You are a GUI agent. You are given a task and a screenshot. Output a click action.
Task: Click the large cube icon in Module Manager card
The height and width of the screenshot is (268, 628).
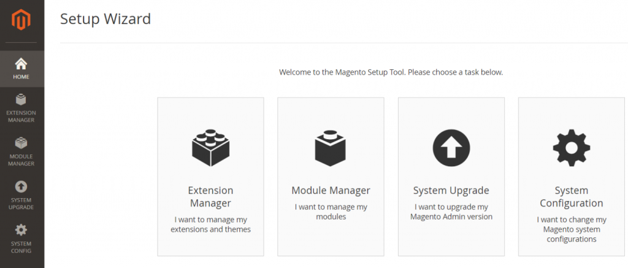tap(331, 148)
